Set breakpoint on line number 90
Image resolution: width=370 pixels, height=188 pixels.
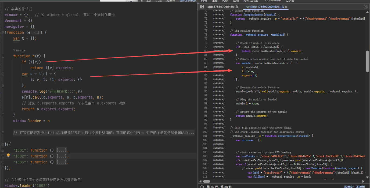[206, 92]
